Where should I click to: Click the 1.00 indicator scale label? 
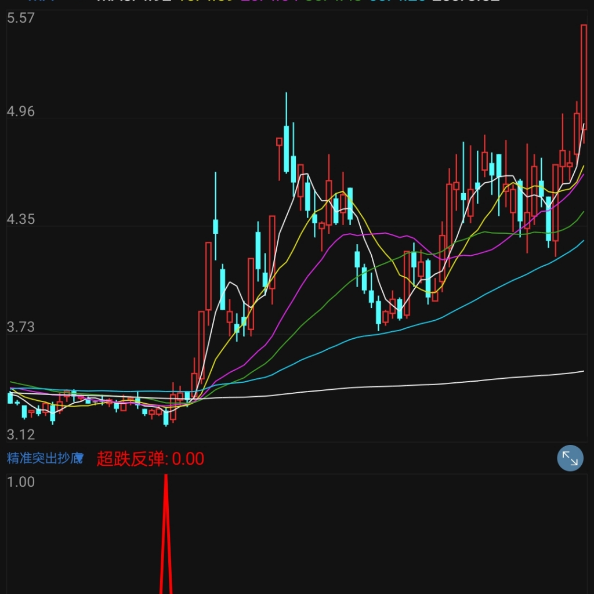click(21, 481)
